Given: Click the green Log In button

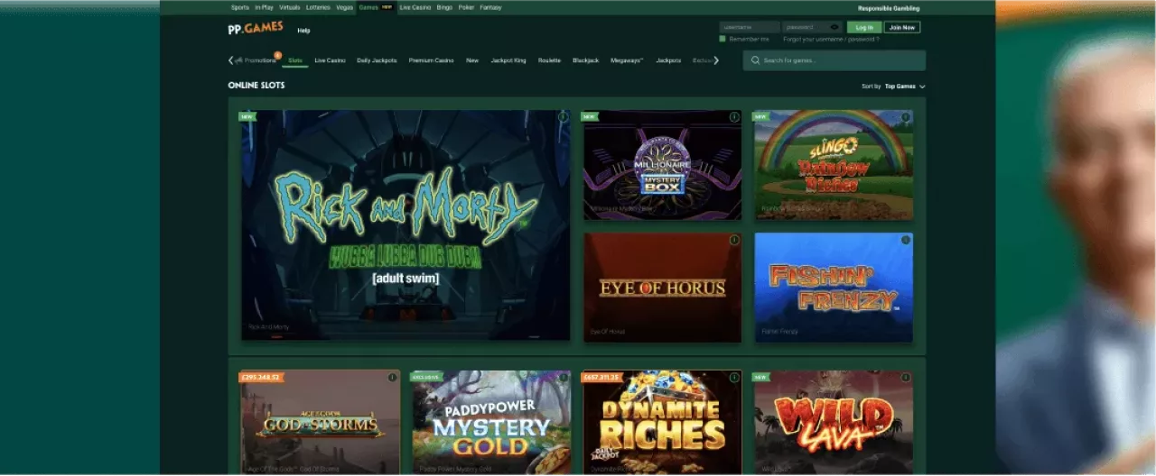Looking at the screenshot, I should pyautogui.click(x=864, y=27).
